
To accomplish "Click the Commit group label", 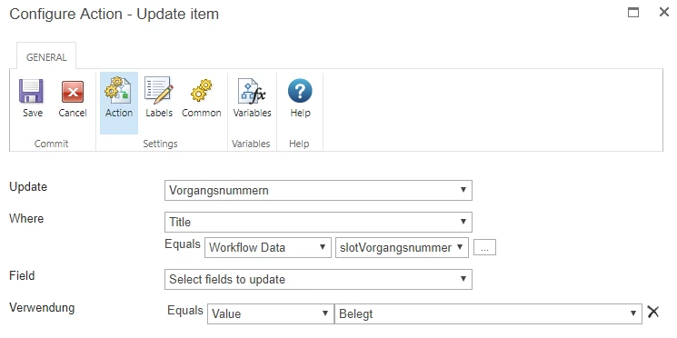I will point(52,144).
